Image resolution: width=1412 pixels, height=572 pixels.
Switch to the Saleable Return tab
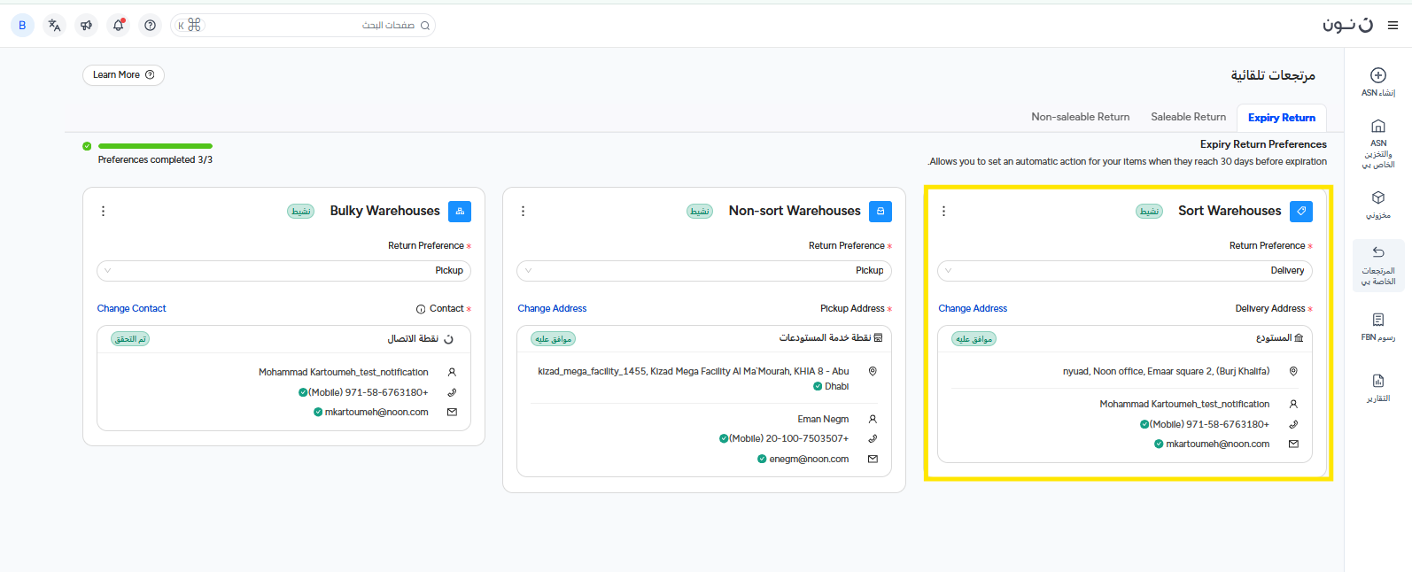coord(1188,117)
